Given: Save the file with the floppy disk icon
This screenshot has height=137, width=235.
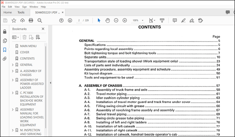Looking at the screenshot, I should click(5, 20).
